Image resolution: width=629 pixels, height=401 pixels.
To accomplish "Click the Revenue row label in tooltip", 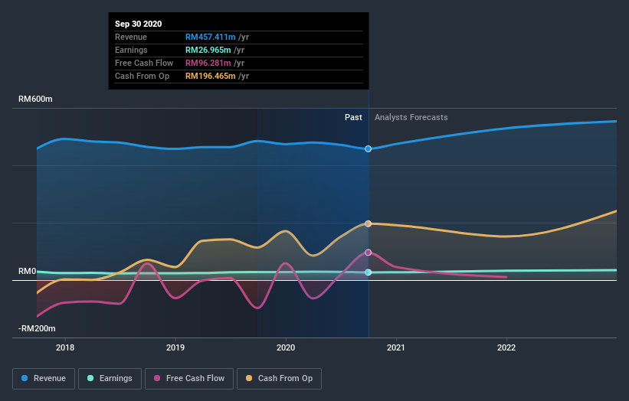I will pos(131,37).
